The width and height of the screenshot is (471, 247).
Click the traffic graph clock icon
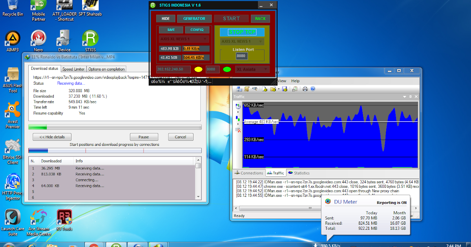(x=238, y=106)
